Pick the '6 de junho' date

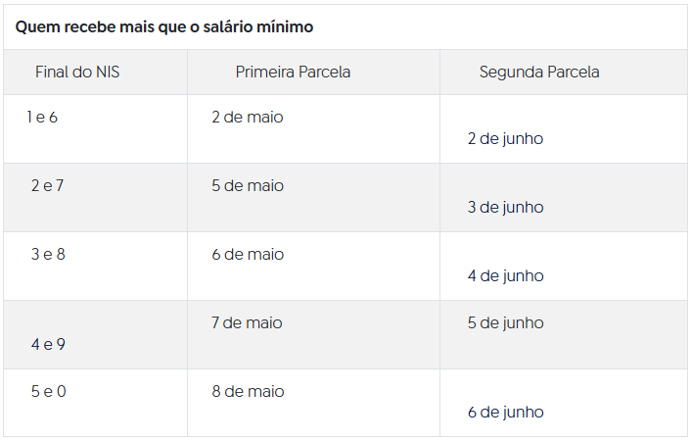(505, 413)
